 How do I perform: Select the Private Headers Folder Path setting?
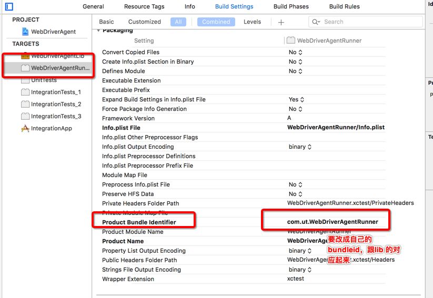click(140, 203)
